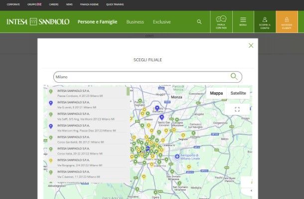Select branch at Via C.battisti, 11
This screenshot has width=304, height=199.
point(87,174)
